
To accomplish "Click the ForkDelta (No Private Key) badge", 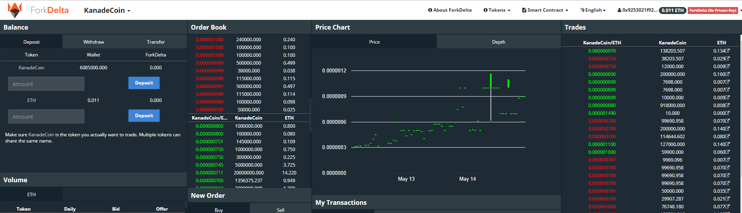I will click(713, 10).
